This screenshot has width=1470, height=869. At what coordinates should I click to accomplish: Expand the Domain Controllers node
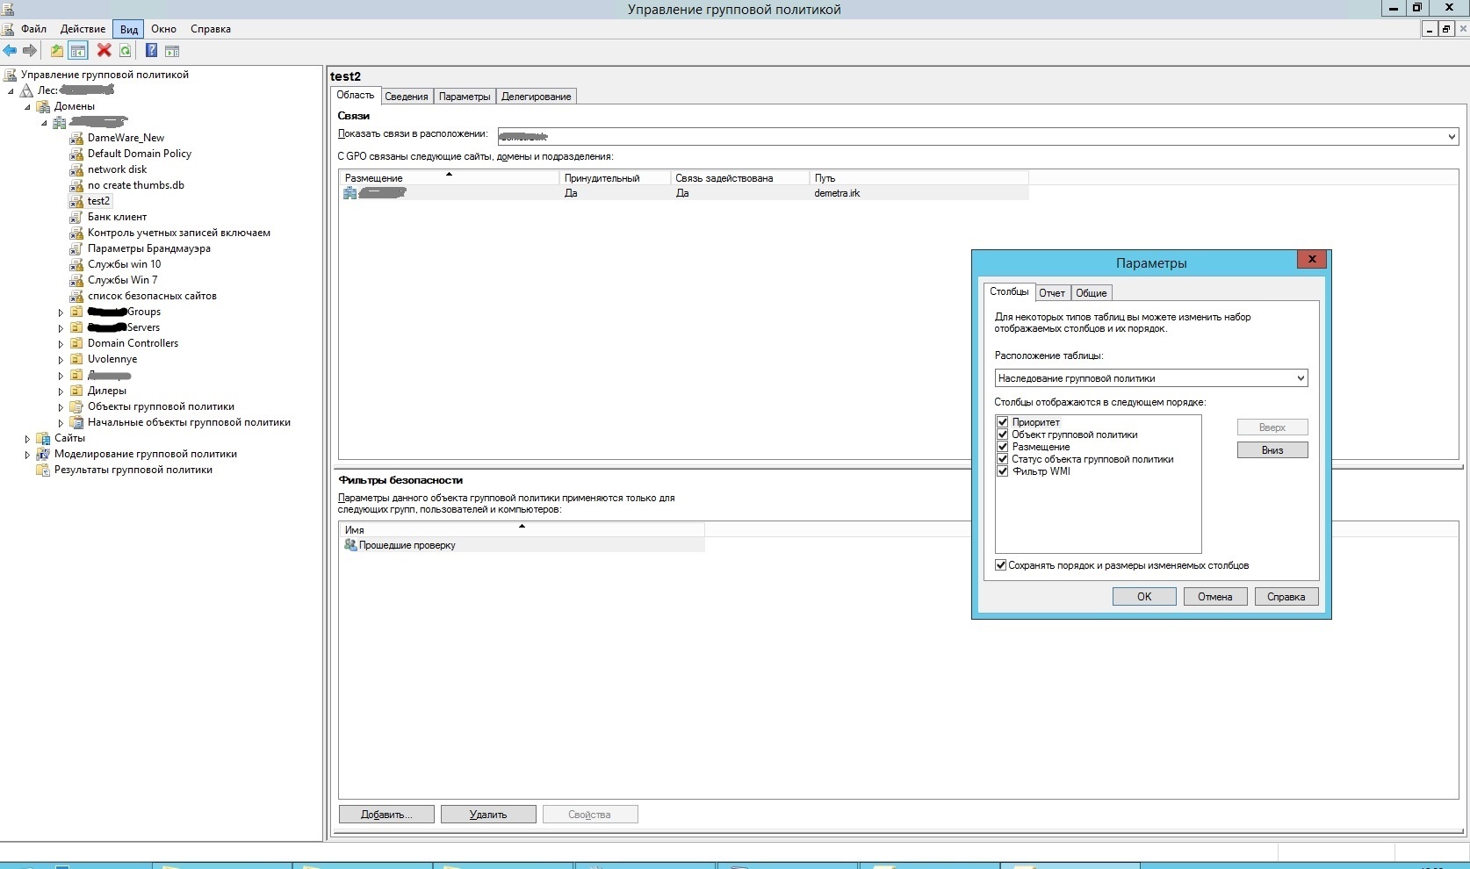pos(61,344)
